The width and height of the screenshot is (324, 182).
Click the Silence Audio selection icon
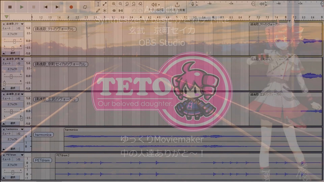point(121,10)
